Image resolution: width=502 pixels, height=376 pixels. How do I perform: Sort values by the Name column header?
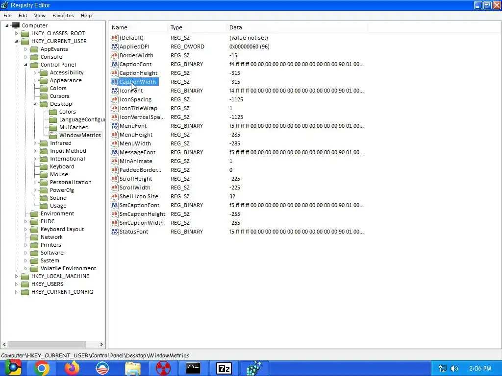click(x=138, y=27)
